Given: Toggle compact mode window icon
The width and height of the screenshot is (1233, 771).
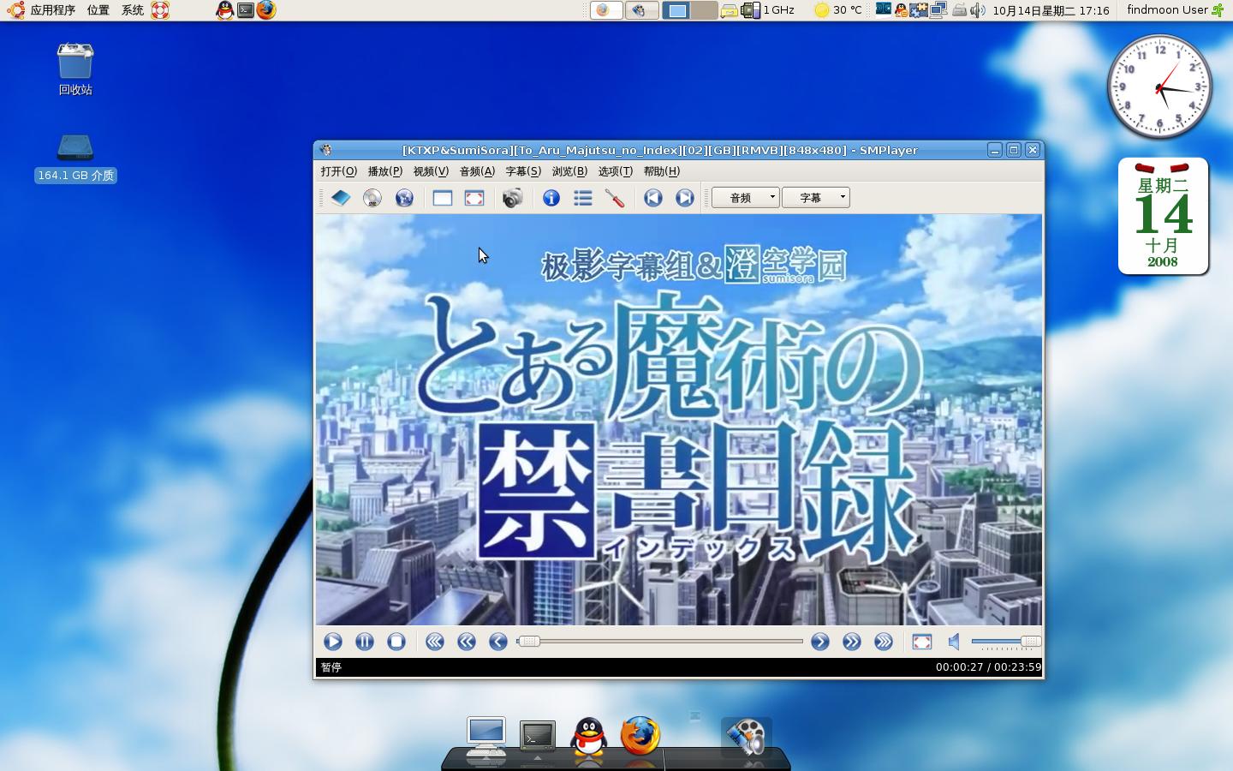Looking at the screenshot, I should [x=443, y=198].
